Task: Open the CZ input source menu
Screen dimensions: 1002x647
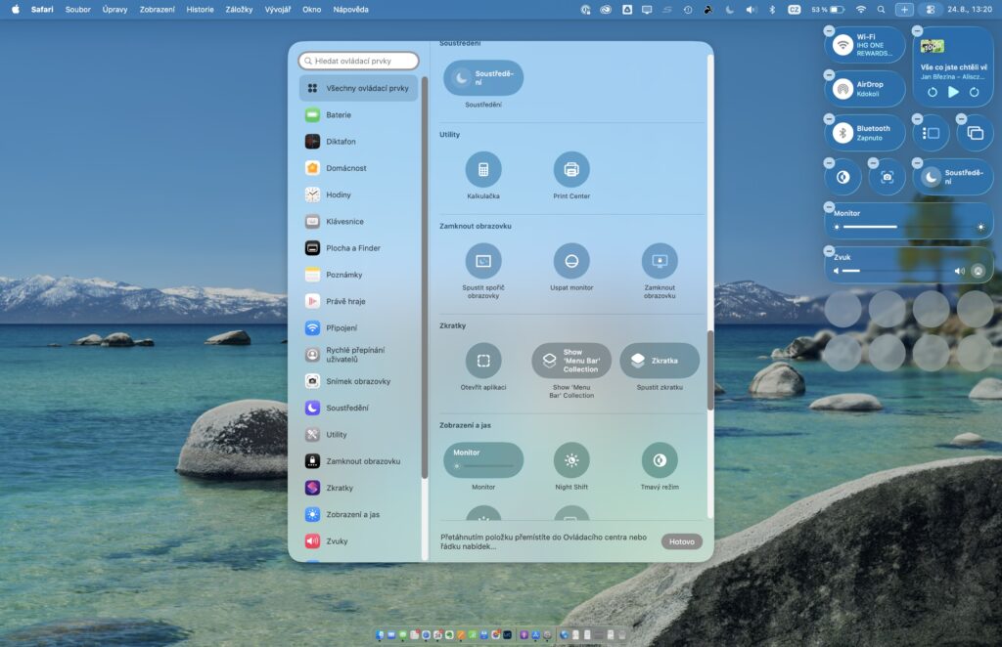Action: pyautogui.click(x=795, y=10)
